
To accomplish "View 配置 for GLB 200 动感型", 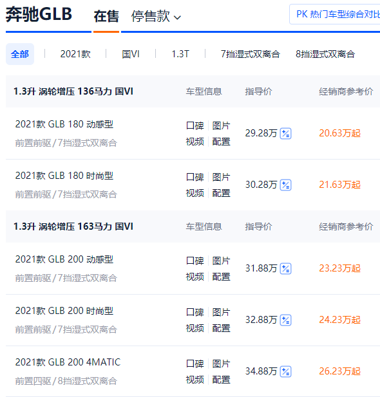I will 222,277.
